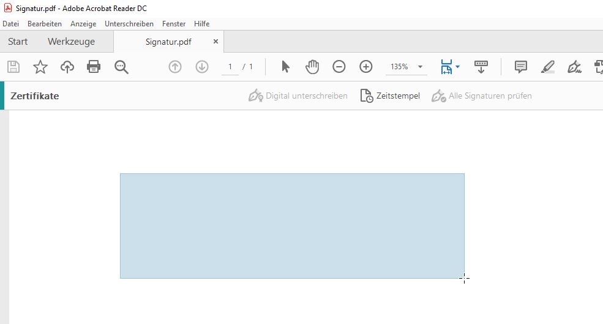The height and width of the screenshot is (324, 603).
Task: Open the Unterschreiben menu
Action: coord(129,24)
